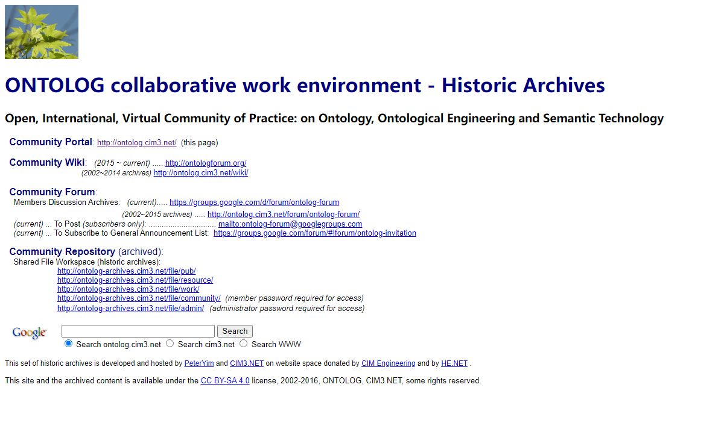Screen dimensions: 724x446
Task: Open the CIM Engineering link
Action: [x=389, y=363]
